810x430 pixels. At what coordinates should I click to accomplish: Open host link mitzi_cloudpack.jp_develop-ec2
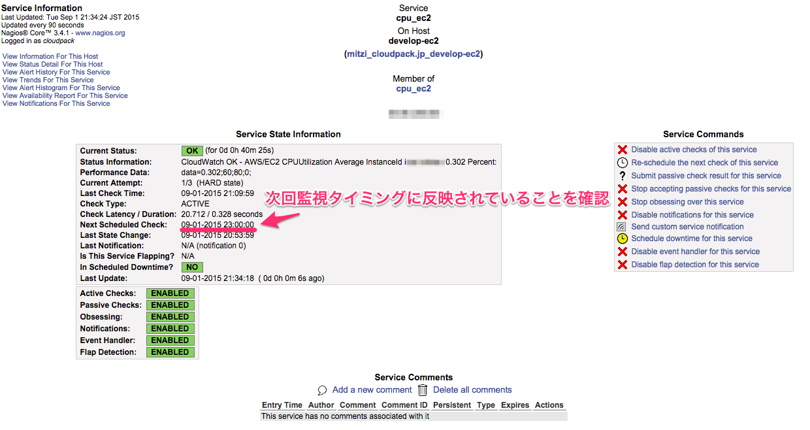coord(413,54)
